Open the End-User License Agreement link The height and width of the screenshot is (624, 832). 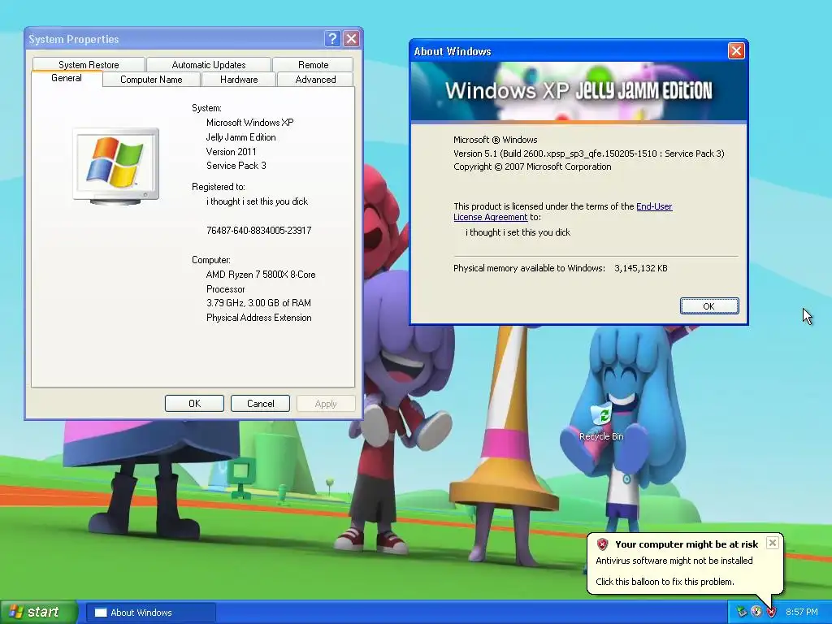coord(654,206)
